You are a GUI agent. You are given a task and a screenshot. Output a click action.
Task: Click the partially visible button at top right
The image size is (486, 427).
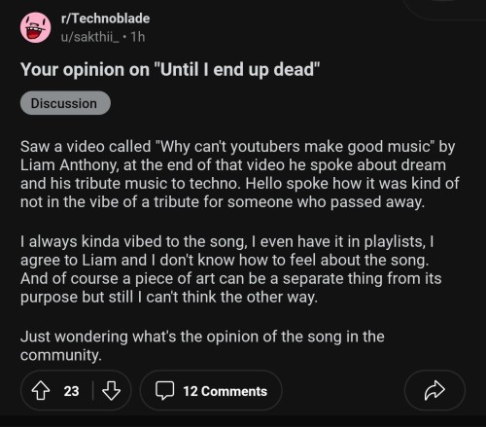tap(444, 9)
